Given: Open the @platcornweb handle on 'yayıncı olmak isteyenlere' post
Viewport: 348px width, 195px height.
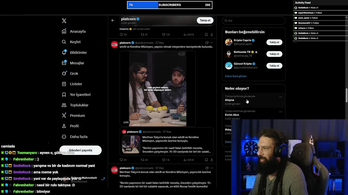Looking at the screenshot, I should [x=144, y=43].
